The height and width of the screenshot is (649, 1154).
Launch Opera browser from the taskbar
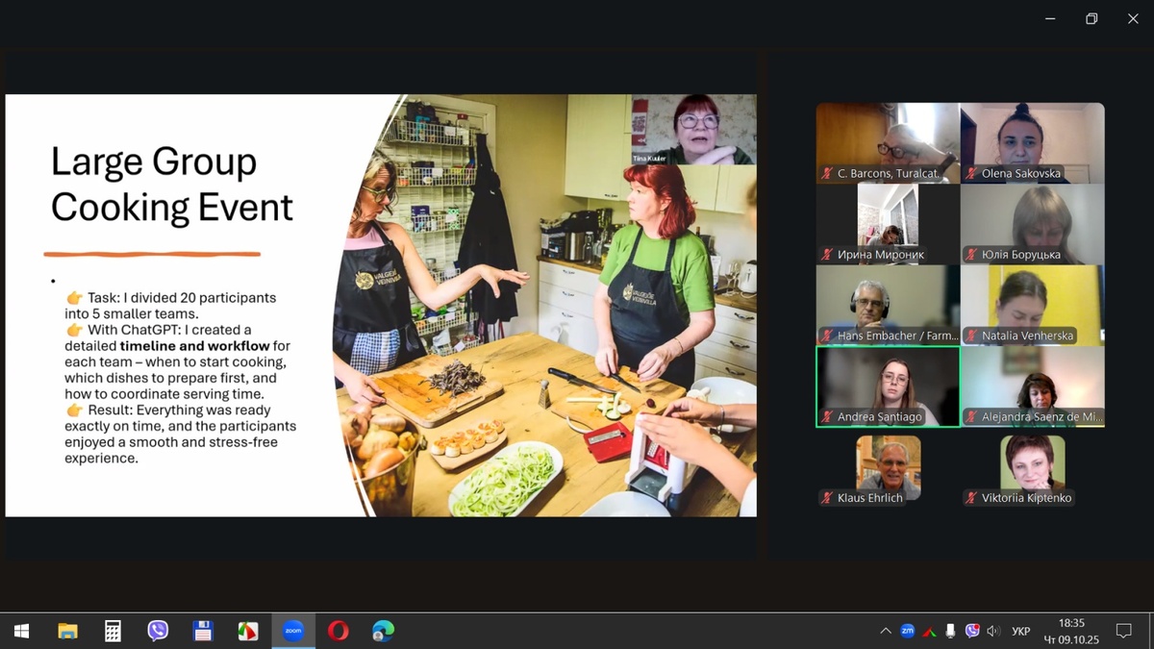[x=338, y=631]
